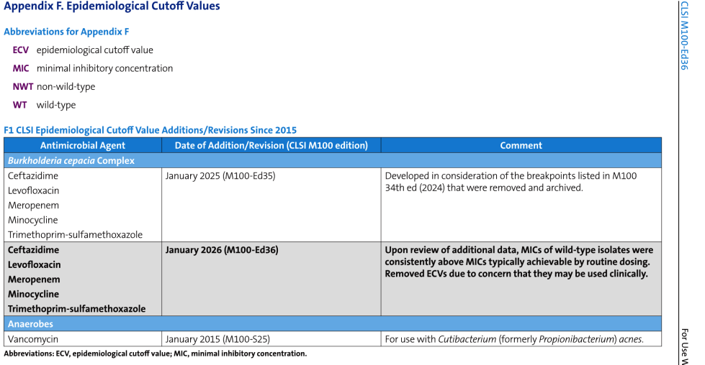Select the Vancomycin table entry

33,339
